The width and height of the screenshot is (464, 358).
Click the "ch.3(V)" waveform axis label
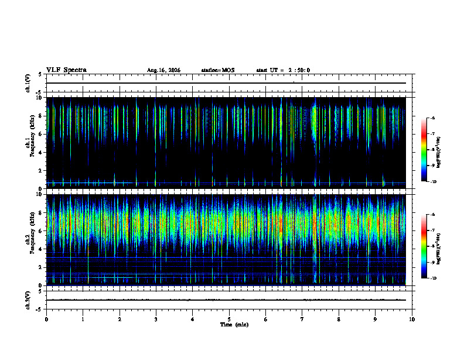point(28,300)
